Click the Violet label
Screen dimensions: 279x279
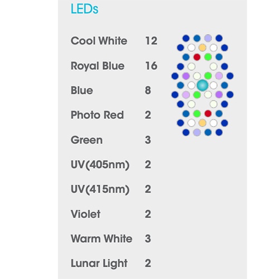[85, 214]
